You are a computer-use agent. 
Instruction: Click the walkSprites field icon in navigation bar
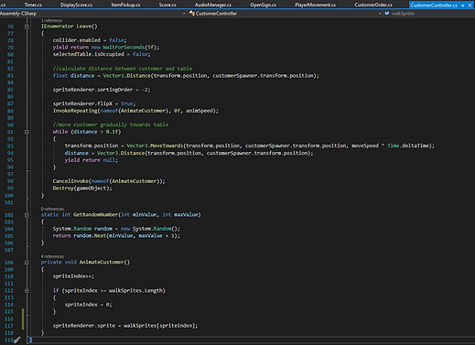click(387, 14)
